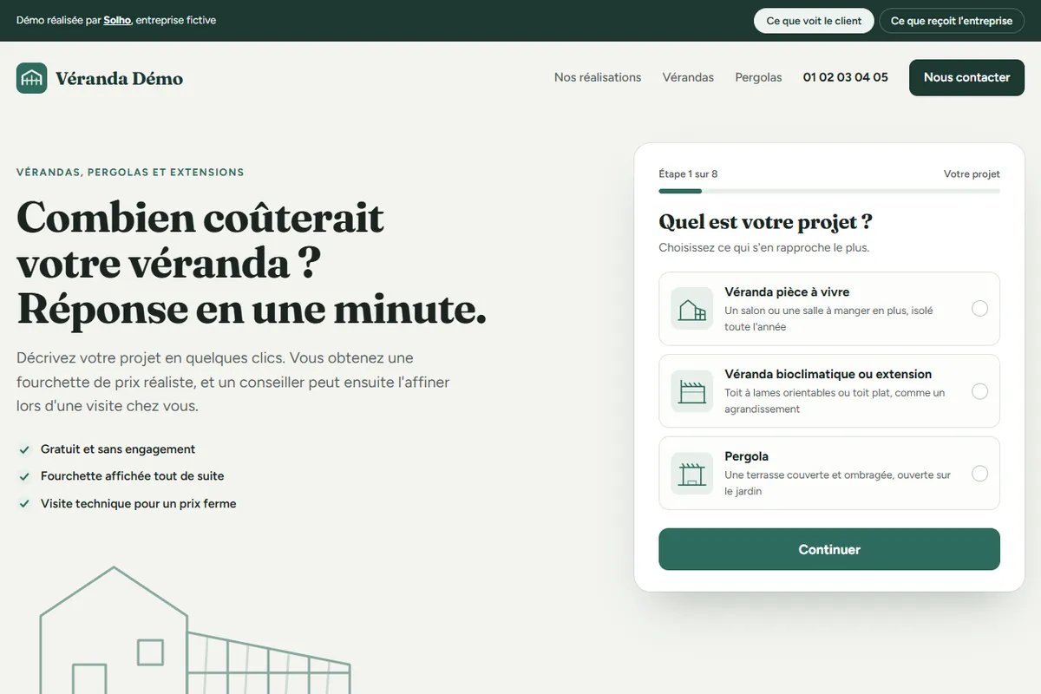Select the Pergola radio button
The height and width of the screenshot is (694, 1041).
point(979,474)
